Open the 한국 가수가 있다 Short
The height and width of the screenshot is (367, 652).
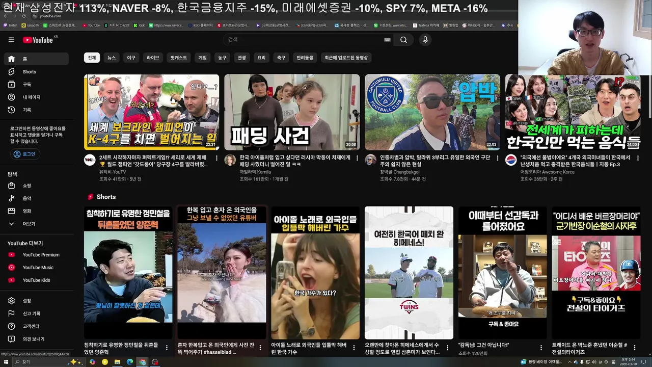[x=315, y=273]
